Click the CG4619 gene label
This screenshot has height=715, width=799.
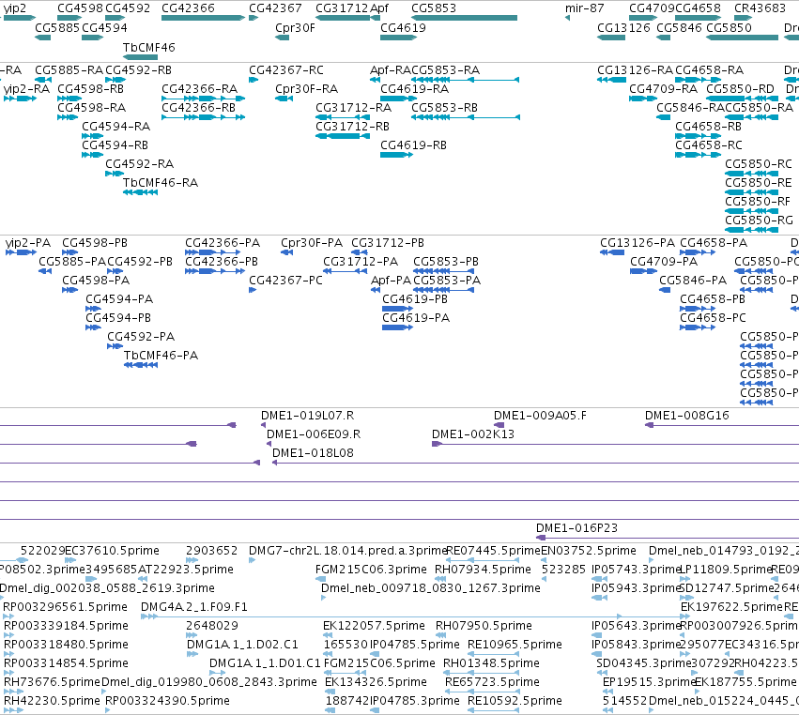[x=403, y=27]
